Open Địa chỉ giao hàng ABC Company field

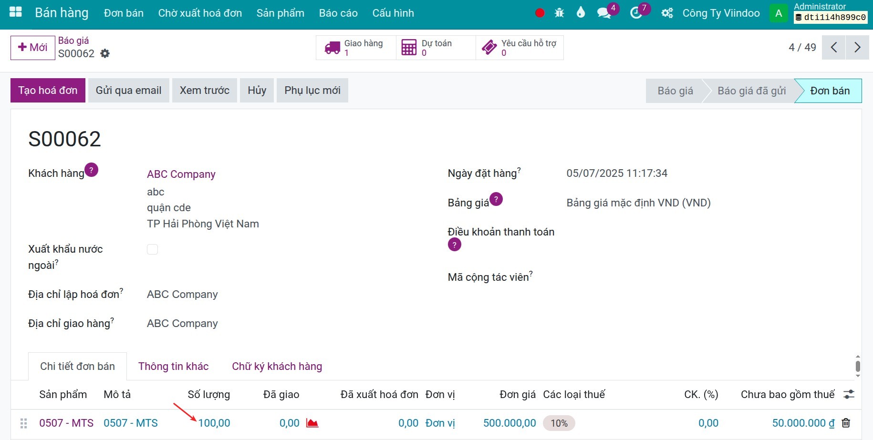(182, 323)
